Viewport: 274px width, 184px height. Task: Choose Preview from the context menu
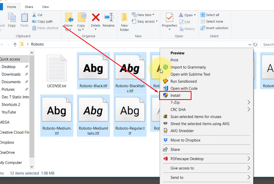(177, 53)
